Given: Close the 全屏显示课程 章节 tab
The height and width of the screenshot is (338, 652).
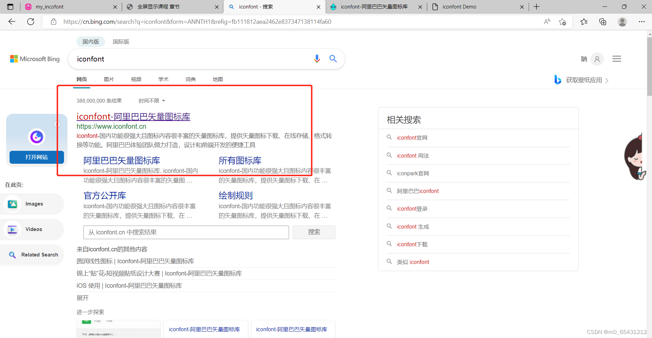Looking at the screenshot, I should (217, 7).
